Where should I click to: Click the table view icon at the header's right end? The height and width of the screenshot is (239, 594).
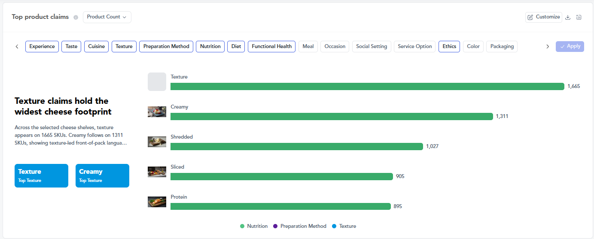(579, 17)
